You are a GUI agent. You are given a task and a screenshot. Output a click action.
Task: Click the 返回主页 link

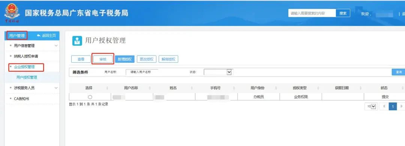click(49, 36)
